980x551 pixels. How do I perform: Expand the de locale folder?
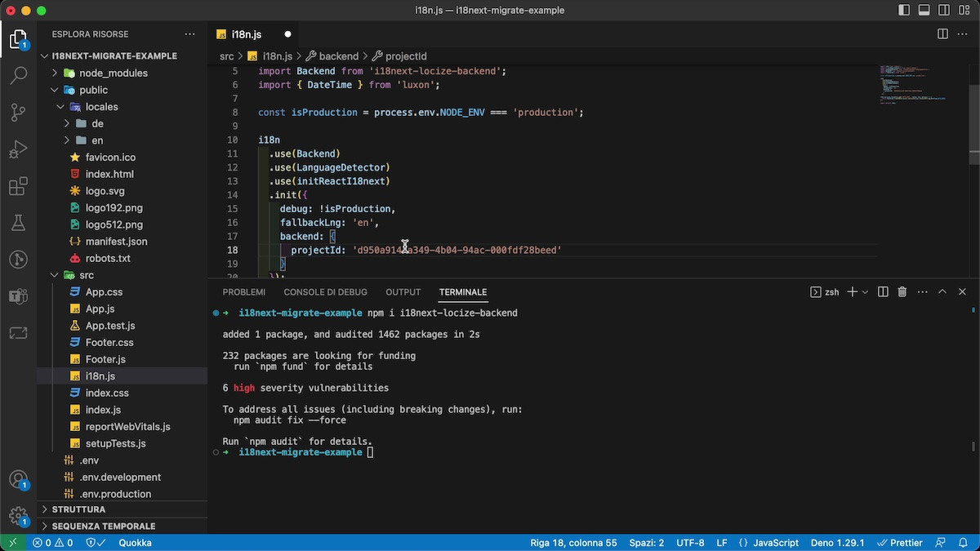[97, 123]
